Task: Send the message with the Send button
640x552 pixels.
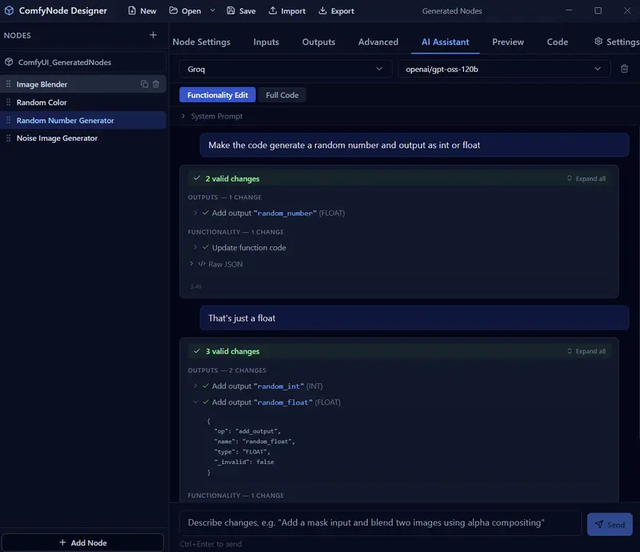Action: (x=610, y=524)
